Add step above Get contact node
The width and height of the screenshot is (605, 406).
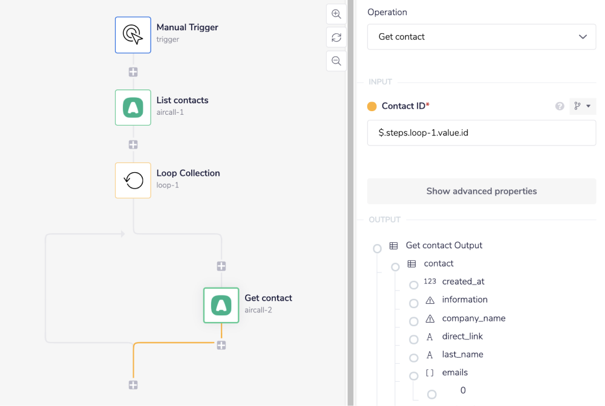click(x=221, y=266)
